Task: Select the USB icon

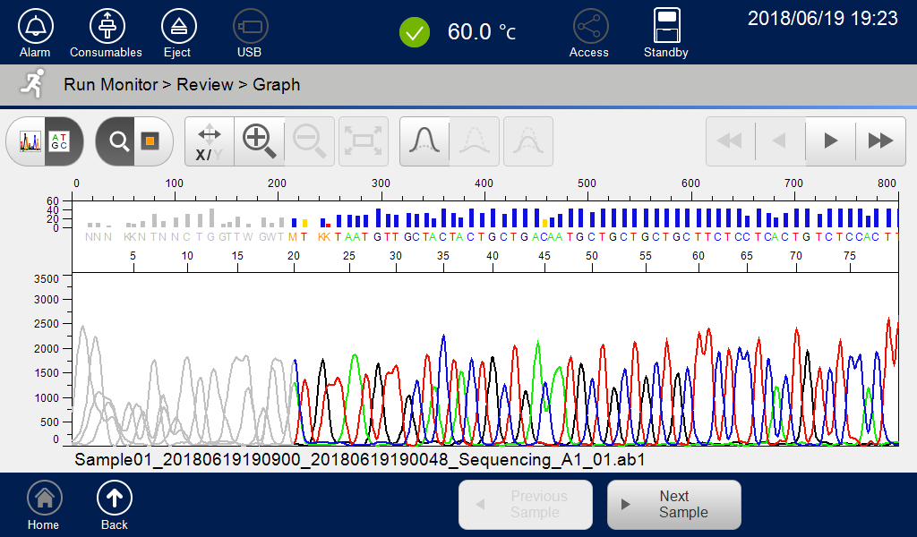Action: 251,27
